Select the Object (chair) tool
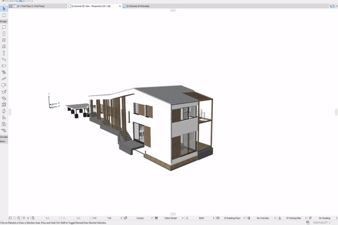 point(4,118)
